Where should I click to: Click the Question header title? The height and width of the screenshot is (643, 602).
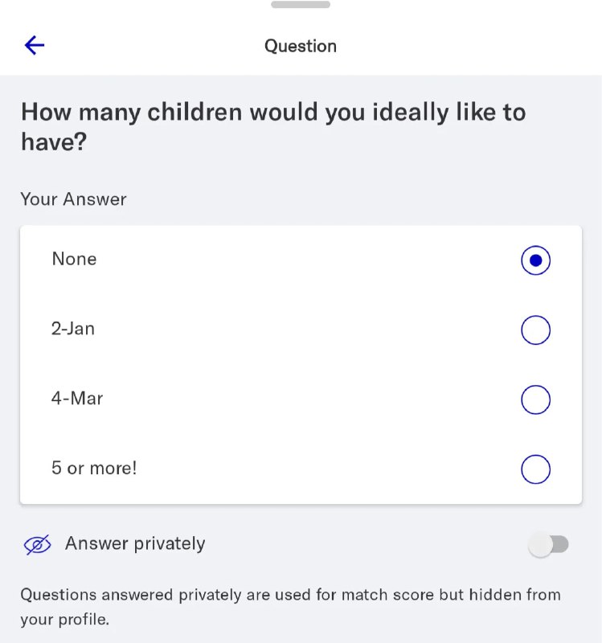click(x=301, y=46)
